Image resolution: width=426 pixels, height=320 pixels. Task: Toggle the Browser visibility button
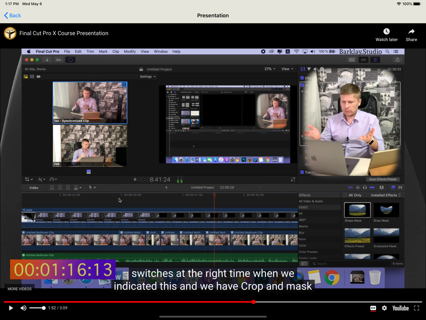click(352, 60)
